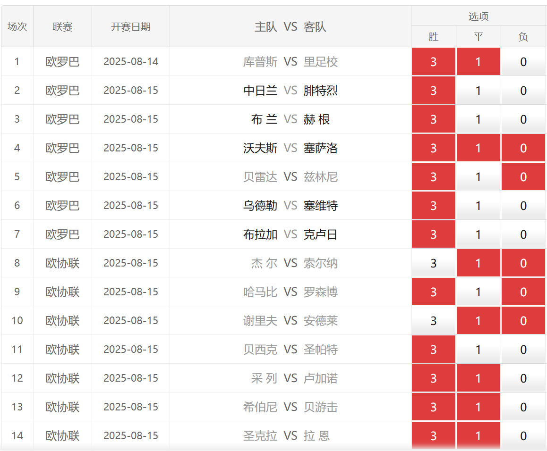Click win option 3 for 希伯尼 VS 贝游击
547x451 pixels.
point(433,407)
